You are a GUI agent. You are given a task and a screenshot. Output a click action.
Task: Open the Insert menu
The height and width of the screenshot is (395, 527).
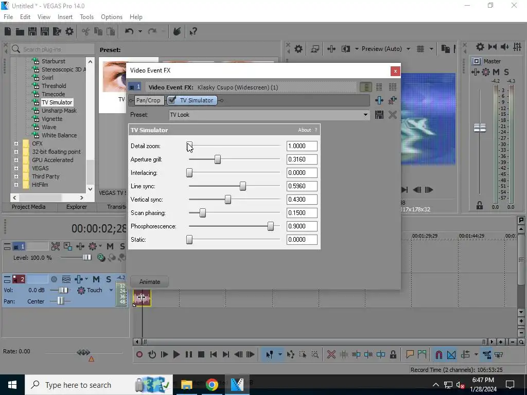click(65, 17)
